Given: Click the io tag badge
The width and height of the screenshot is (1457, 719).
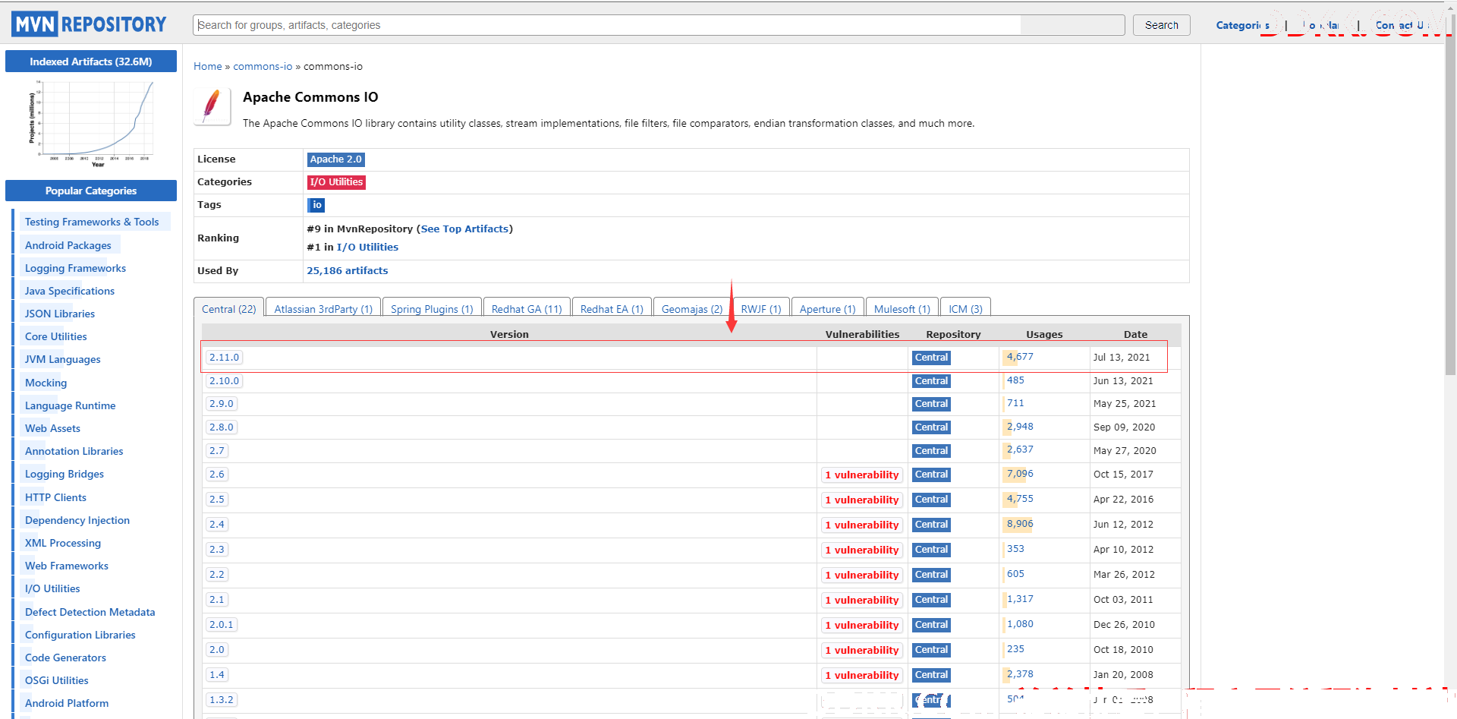Looking at the screenshot, I should pos(317,205).
